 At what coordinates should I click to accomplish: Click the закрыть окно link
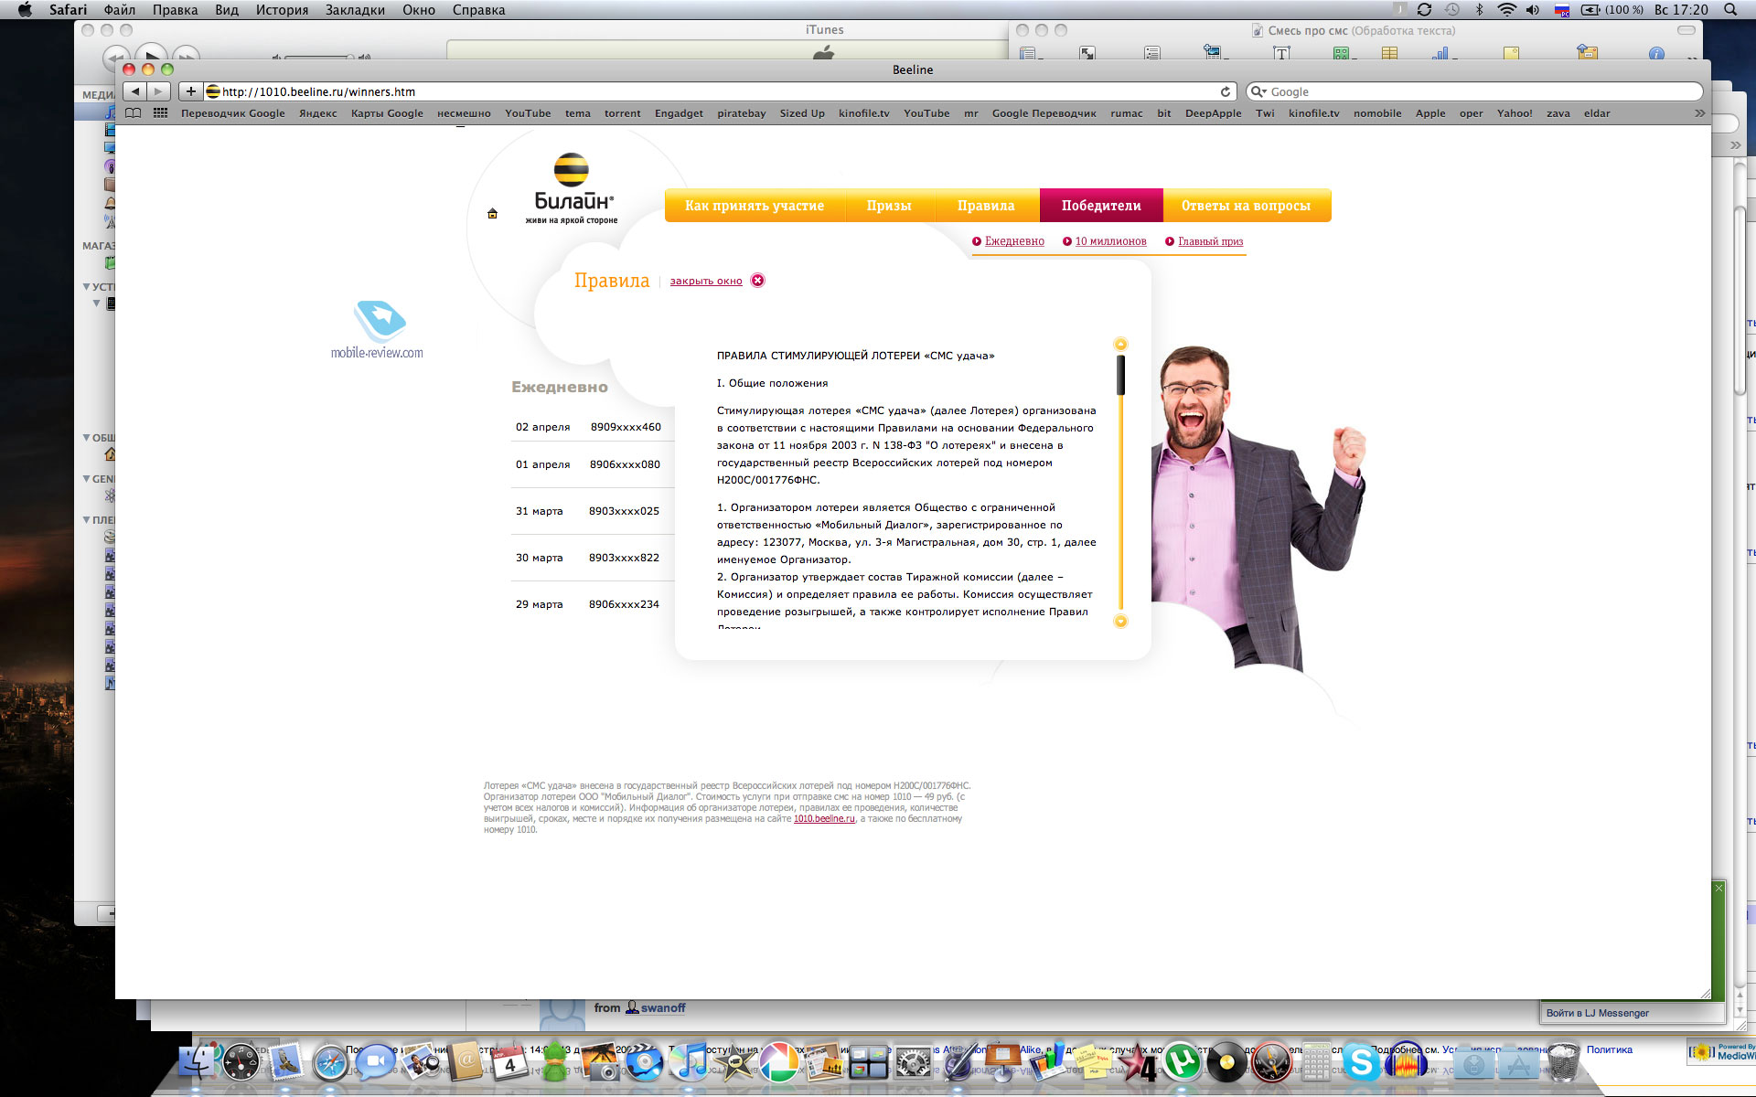coord(706,281)
